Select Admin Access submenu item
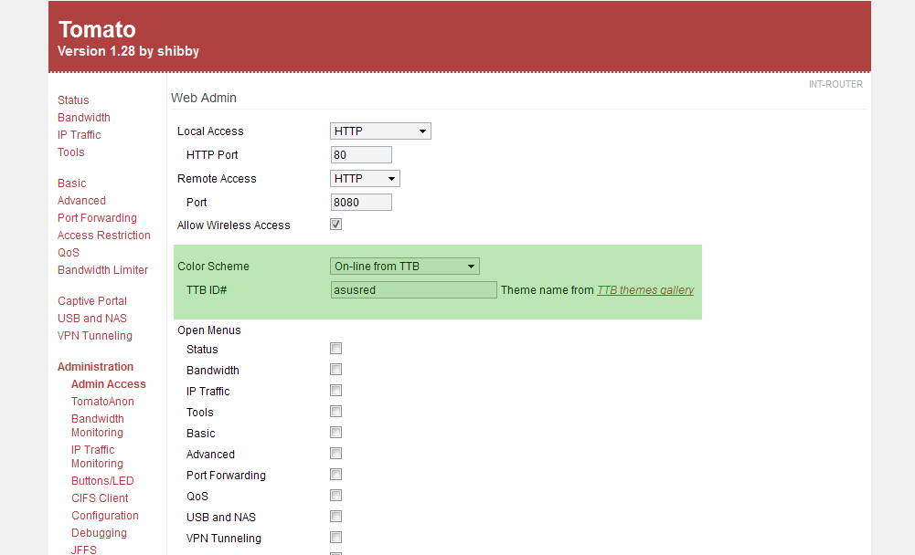The height and width of the screenshot is (555, 915). pos(109,384)
